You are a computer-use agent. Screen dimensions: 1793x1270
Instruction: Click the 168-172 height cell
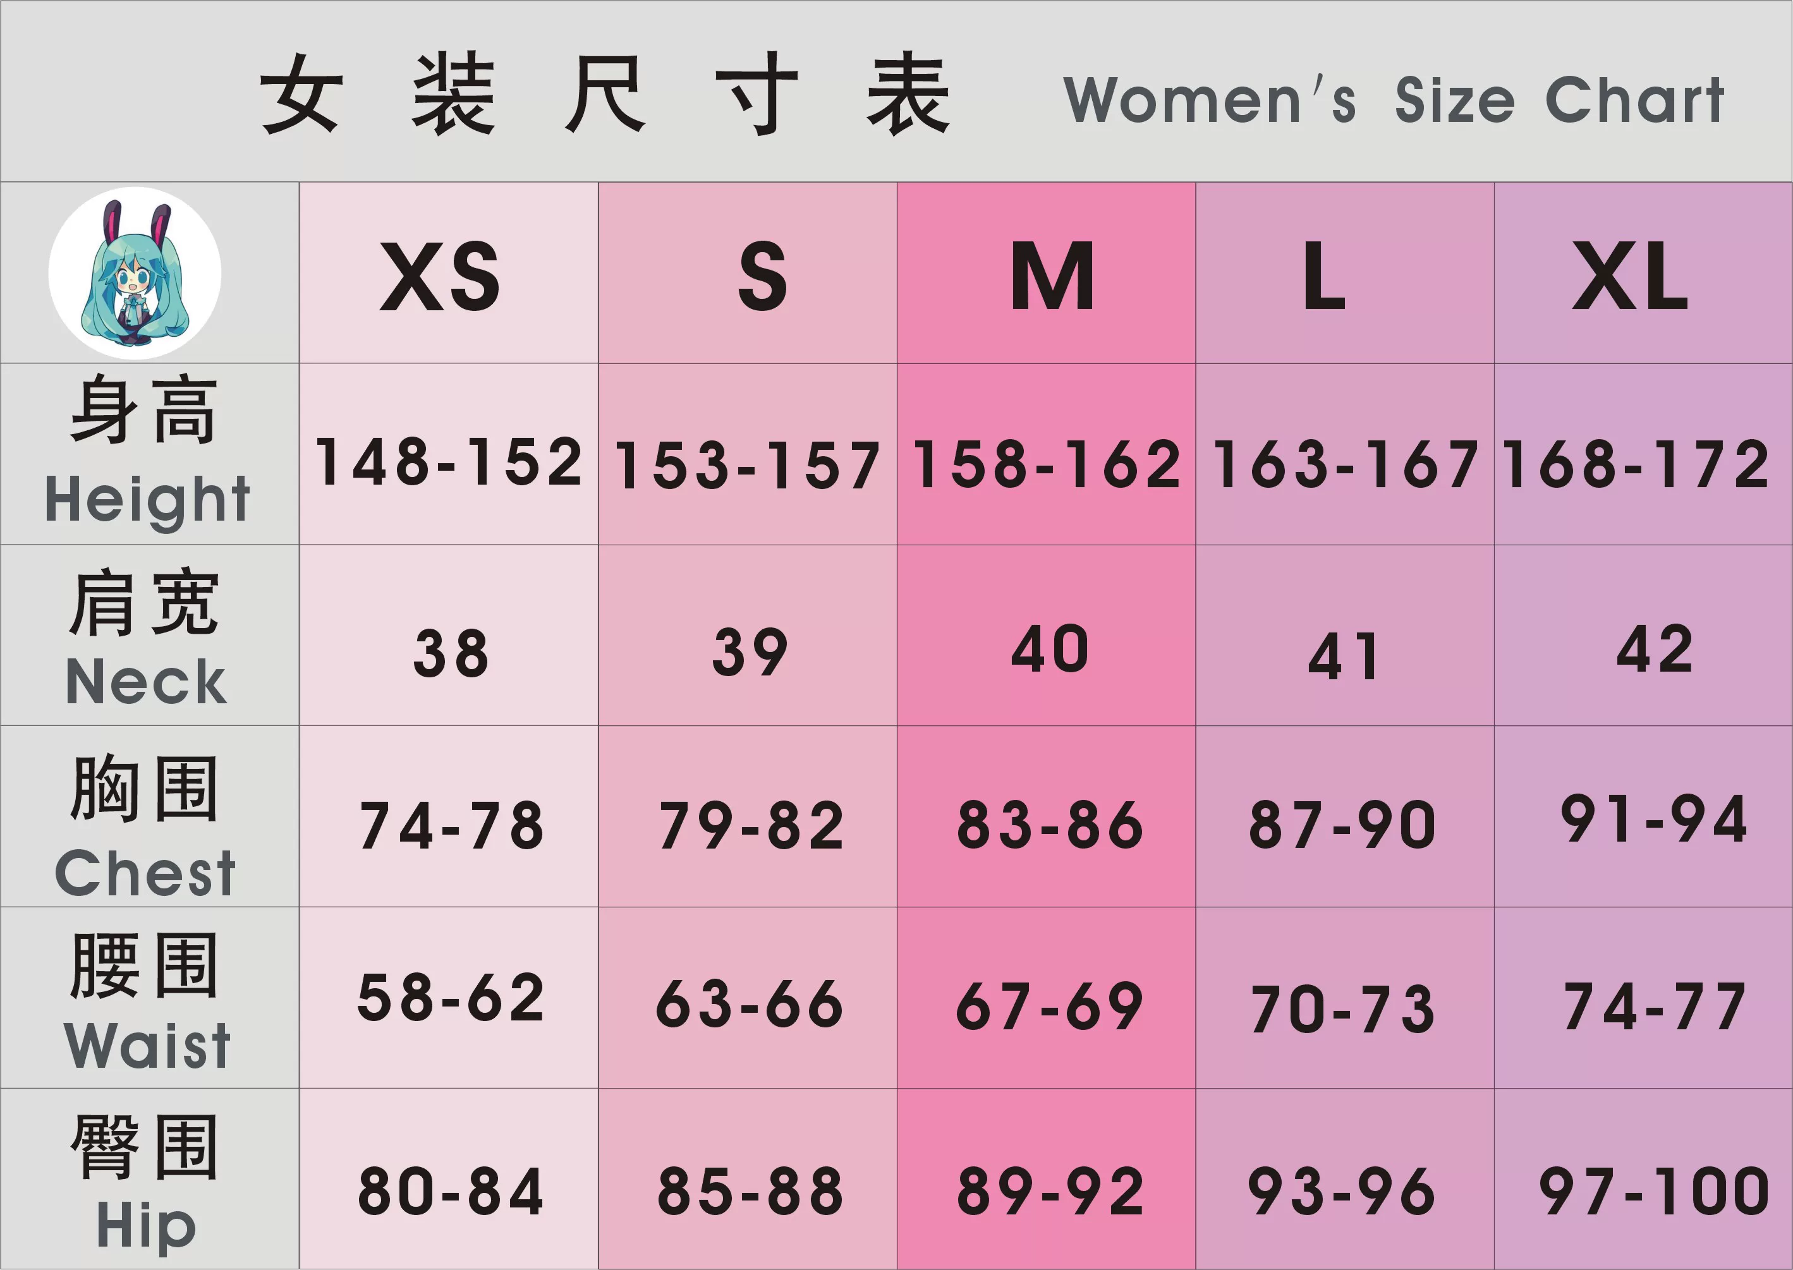click(1635, 464)
